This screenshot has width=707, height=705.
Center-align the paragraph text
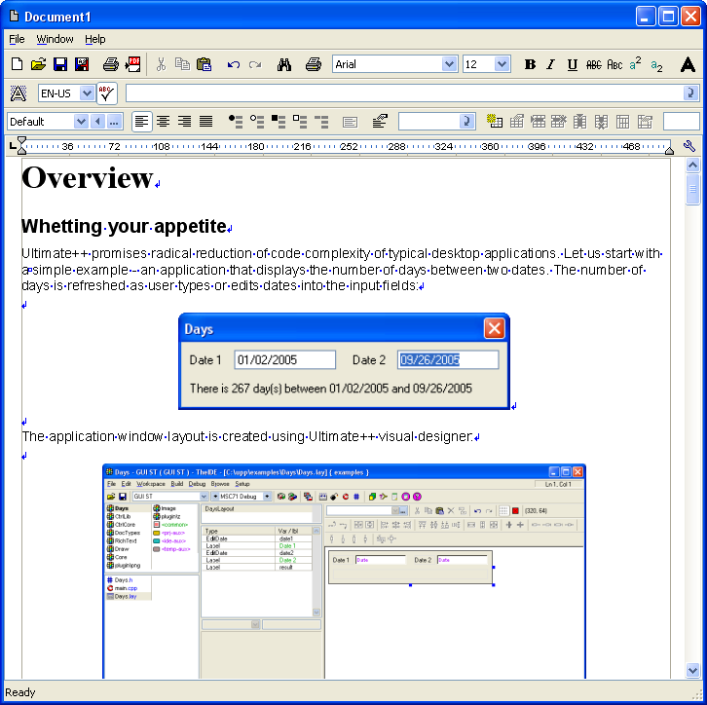pos(163,122)
